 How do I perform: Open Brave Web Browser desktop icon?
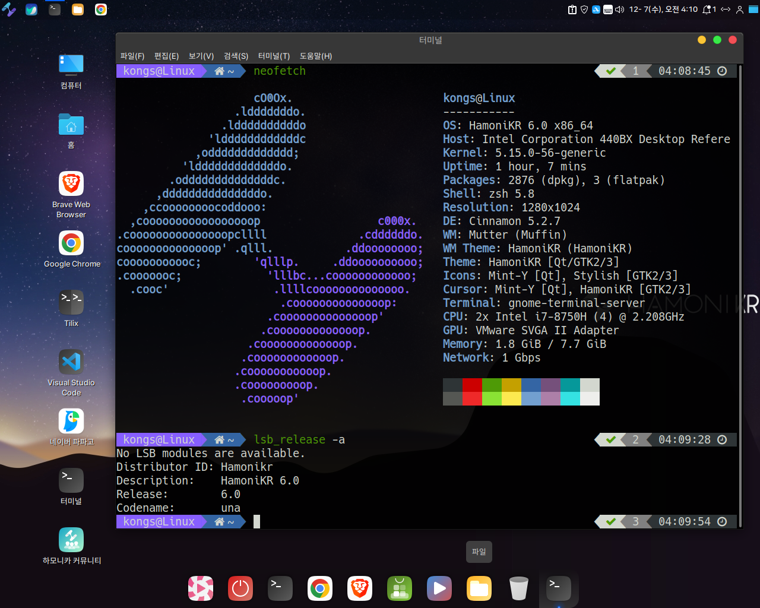coord(71,184)
